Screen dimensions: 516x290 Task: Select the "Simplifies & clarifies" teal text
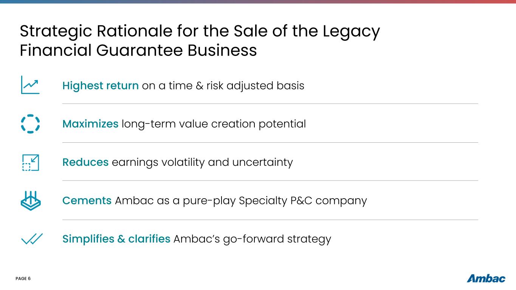[x=116, y=239]
